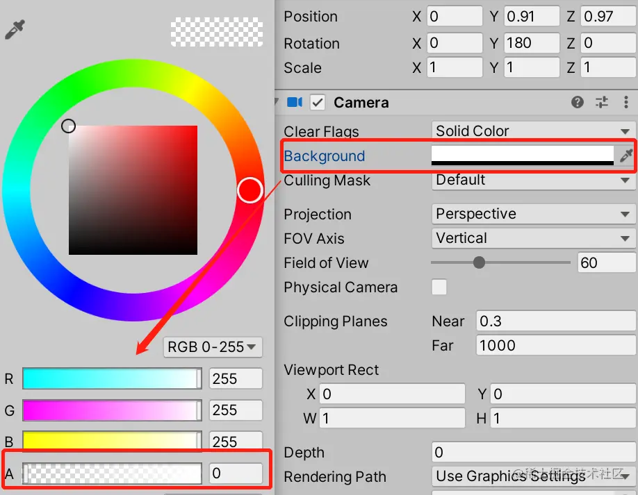Click the A alpha channel slider

(x=112, y=473)
